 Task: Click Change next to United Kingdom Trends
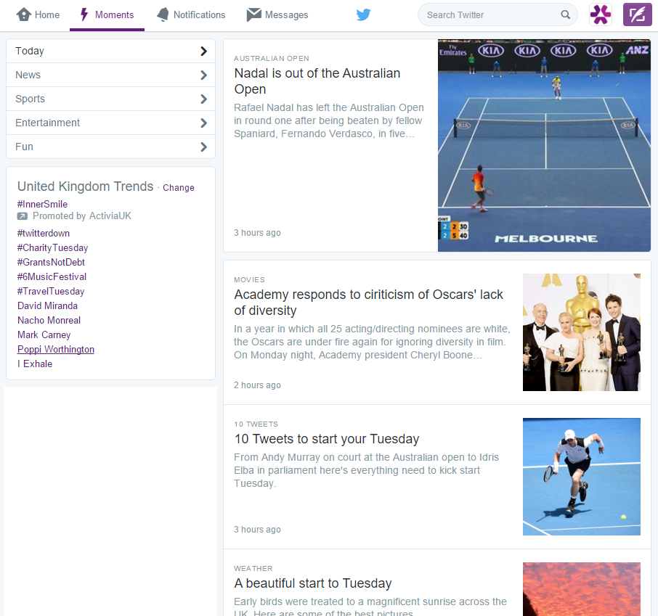[x=179, y=187]
